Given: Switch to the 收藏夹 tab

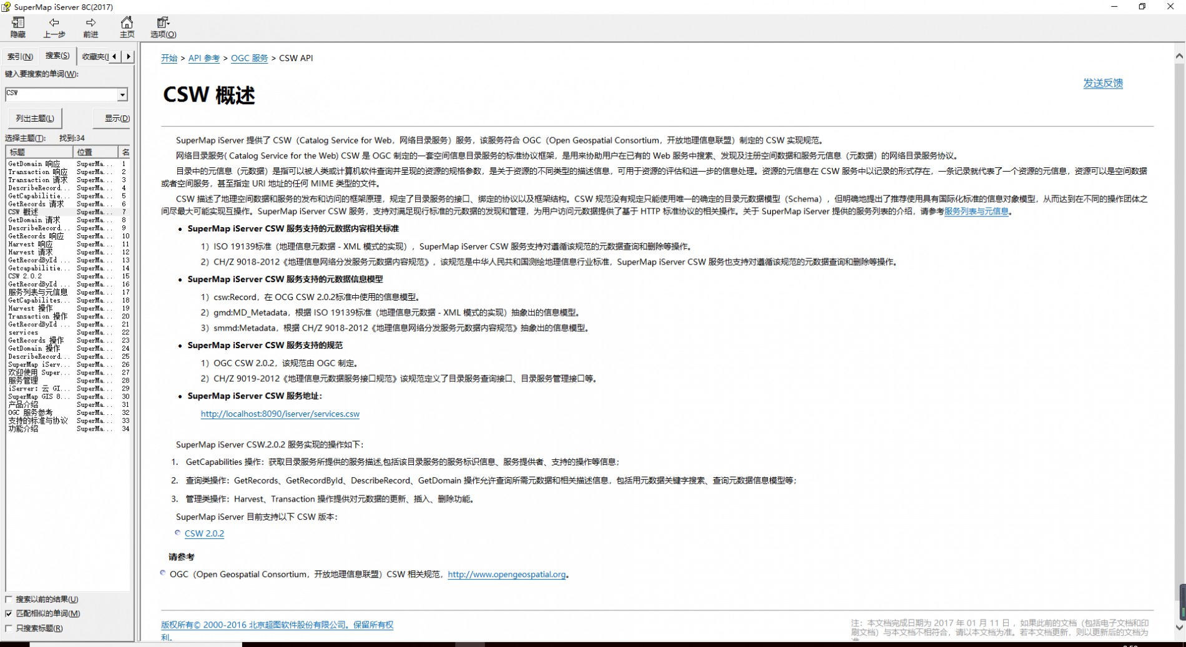Looking at the screenshot, I should (x=95, y=57).
